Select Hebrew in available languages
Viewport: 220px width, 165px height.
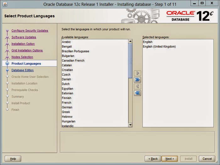pos(95,117)
